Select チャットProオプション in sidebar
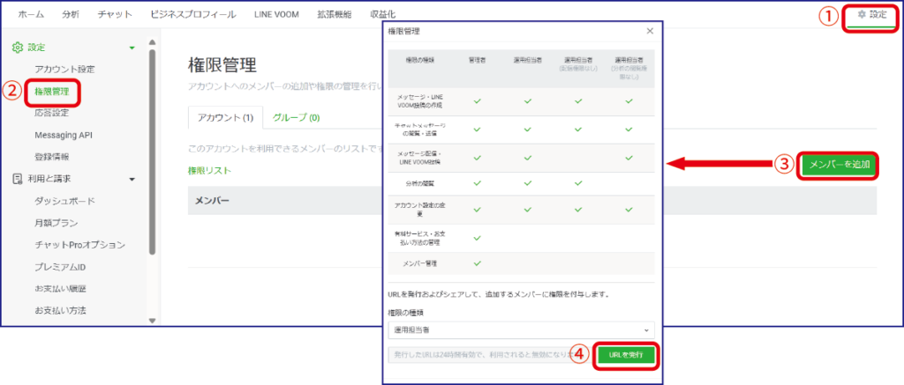 [79, 245]
